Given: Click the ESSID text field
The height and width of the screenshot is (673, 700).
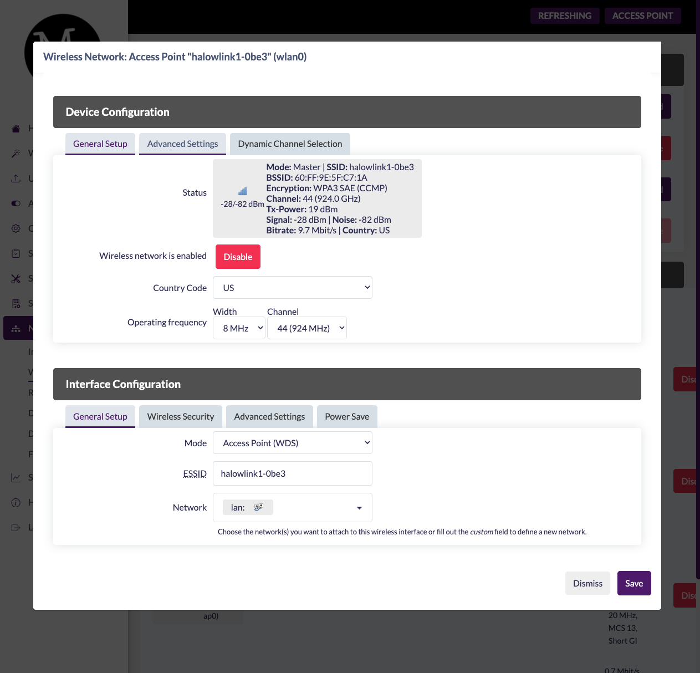Looking at the screenshot, I should point(292,474).
